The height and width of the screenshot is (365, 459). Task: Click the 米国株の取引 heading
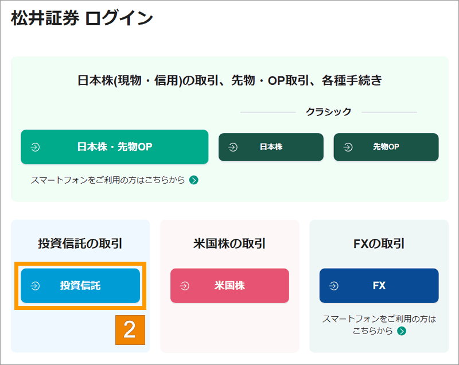229,243
